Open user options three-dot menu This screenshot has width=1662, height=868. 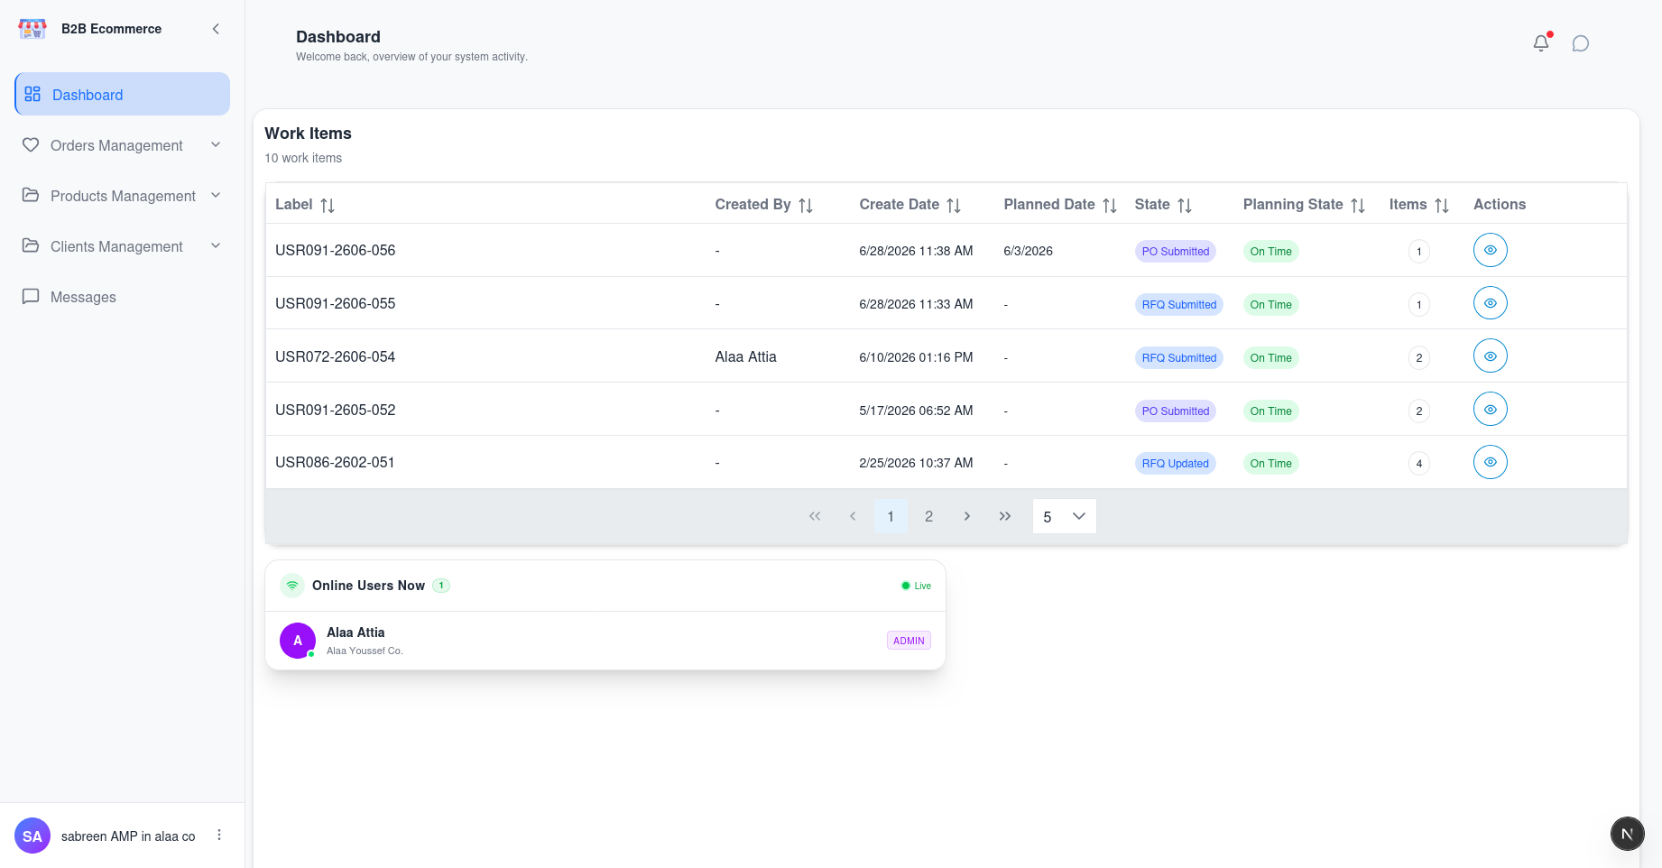[x=219, y=836]
